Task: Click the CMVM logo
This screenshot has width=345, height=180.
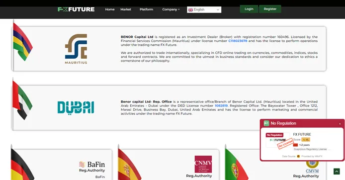Action: [312, 167]
